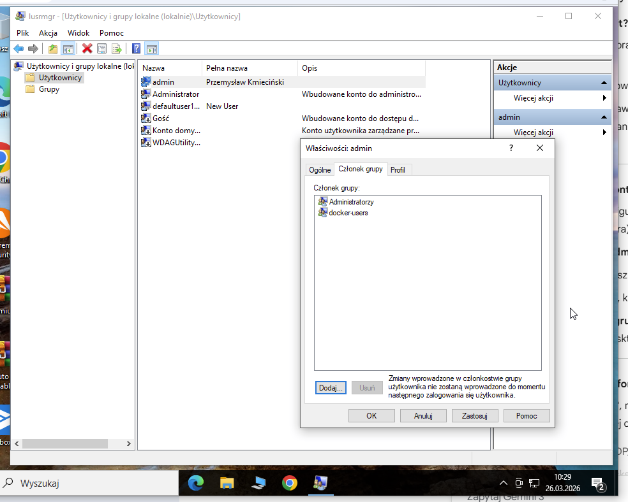Open Google Chrome from the taskbar
The width and height of the screenshot is (628, 502).
coord(290,483)
